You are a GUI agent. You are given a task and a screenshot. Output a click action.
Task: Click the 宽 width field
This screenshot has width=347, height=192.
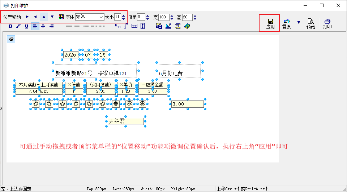tap(164, 17)
